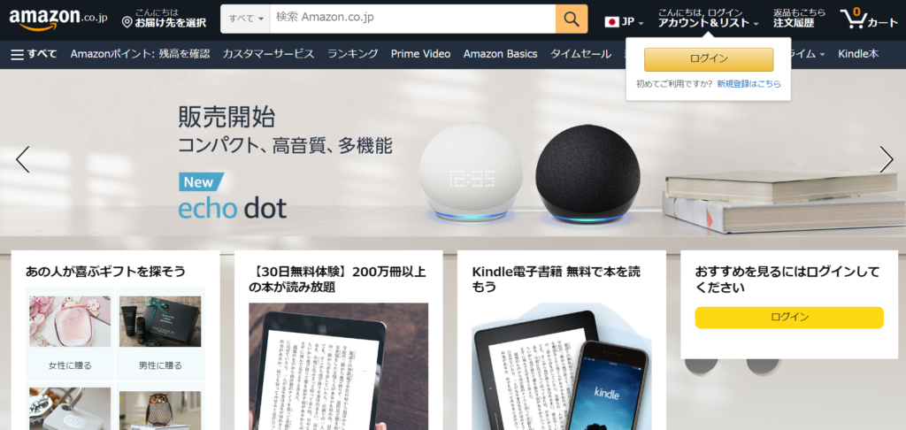Click the orange search magnifier button
906x430 pixels.
coord(572,19)
